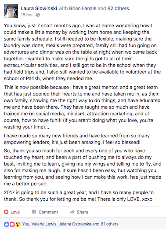Open the Laura Slowinski profile link
The height and width of the screenshot is (229, 166).
pyautogui.click(x=39, y=8)
